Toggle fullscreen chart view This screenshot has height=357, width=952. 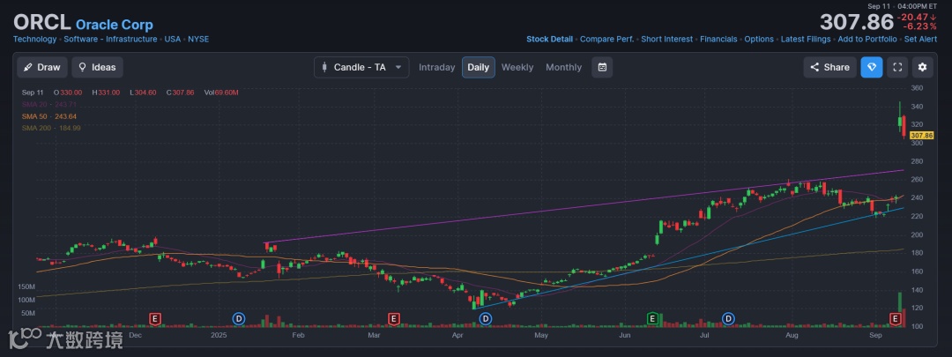896,67
